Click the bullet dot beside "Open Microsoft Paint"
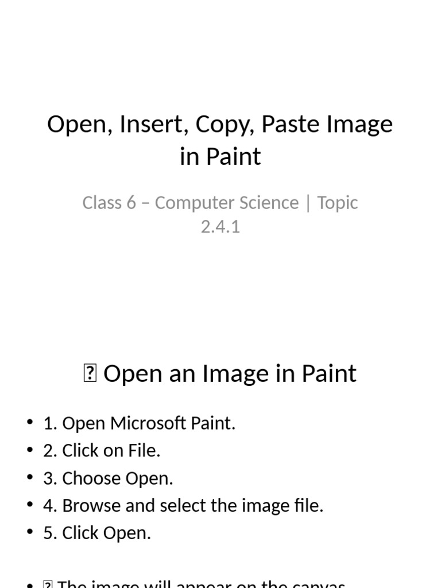 (30, 424)
